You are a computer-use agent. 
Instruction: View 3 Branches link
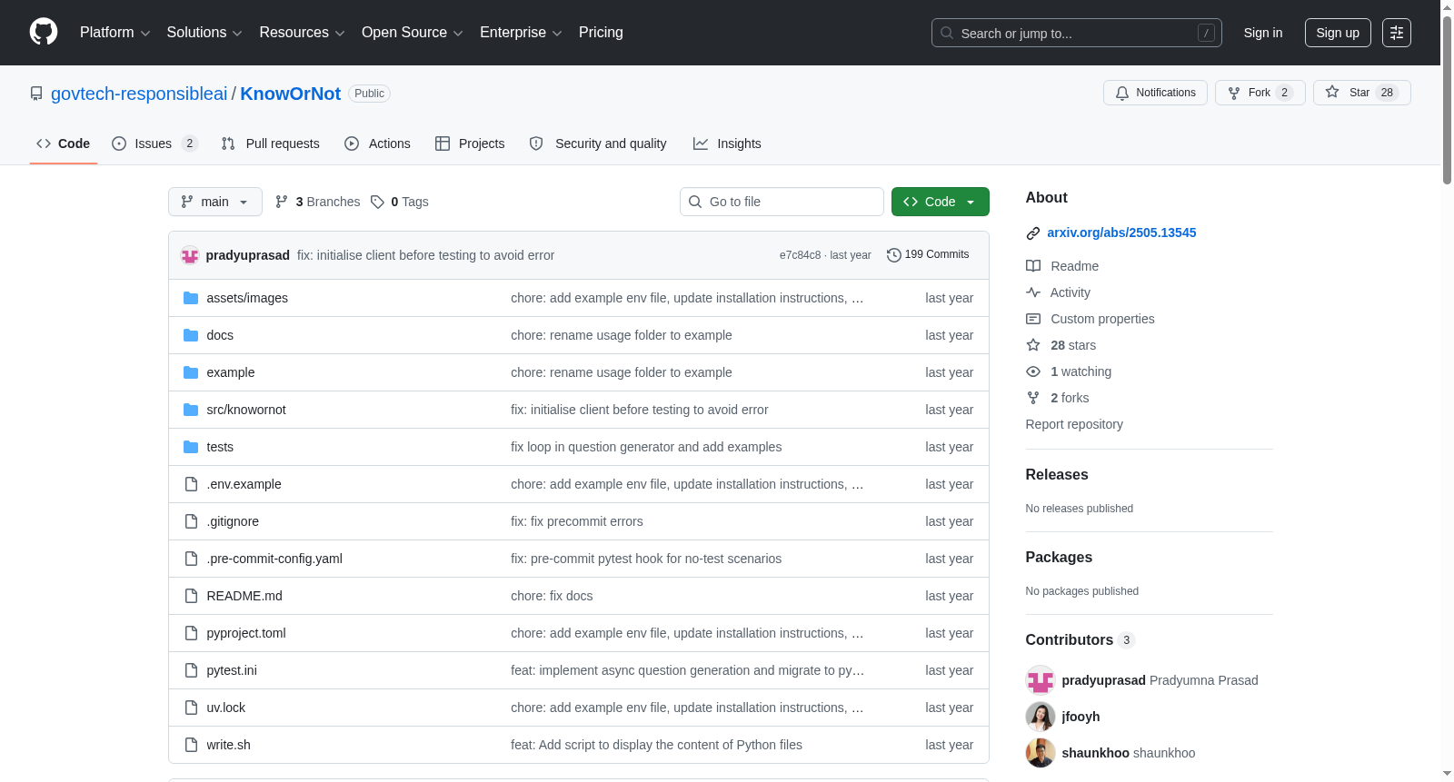click(318, 202)
